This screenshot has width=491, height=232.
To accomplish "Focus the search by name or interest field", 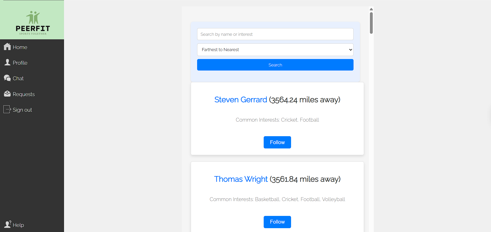I will coord(275,34).
